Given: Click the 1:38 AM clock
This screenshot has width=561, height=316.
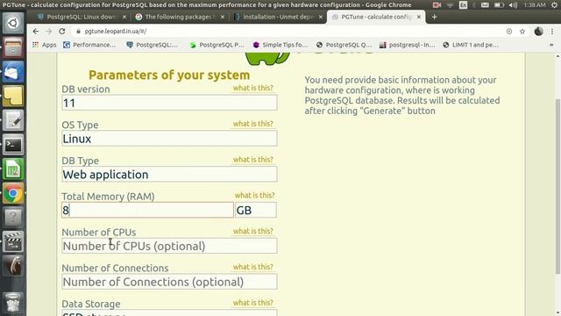Looking at the screenshot, I should point(535,4).
